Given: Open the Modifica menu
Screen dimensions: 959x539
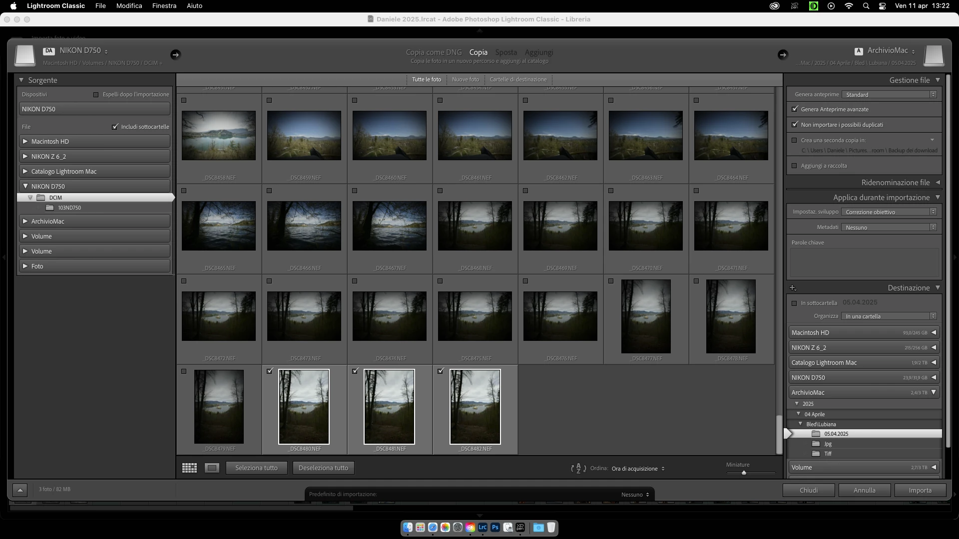Looking at the screenshot, I should [129, 6].
